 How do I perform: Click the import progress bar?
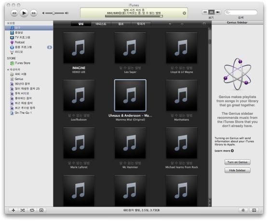[134, 16]
